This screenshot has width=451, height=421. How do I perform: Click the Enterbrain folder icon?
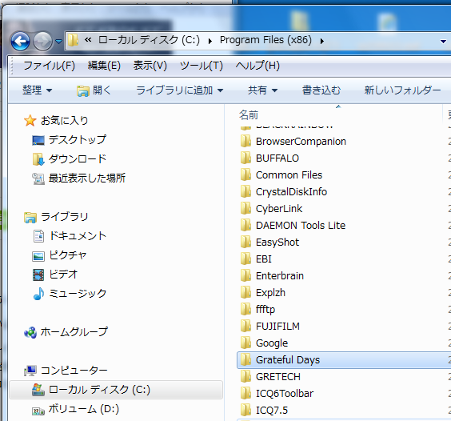click(x=245, y=275)
